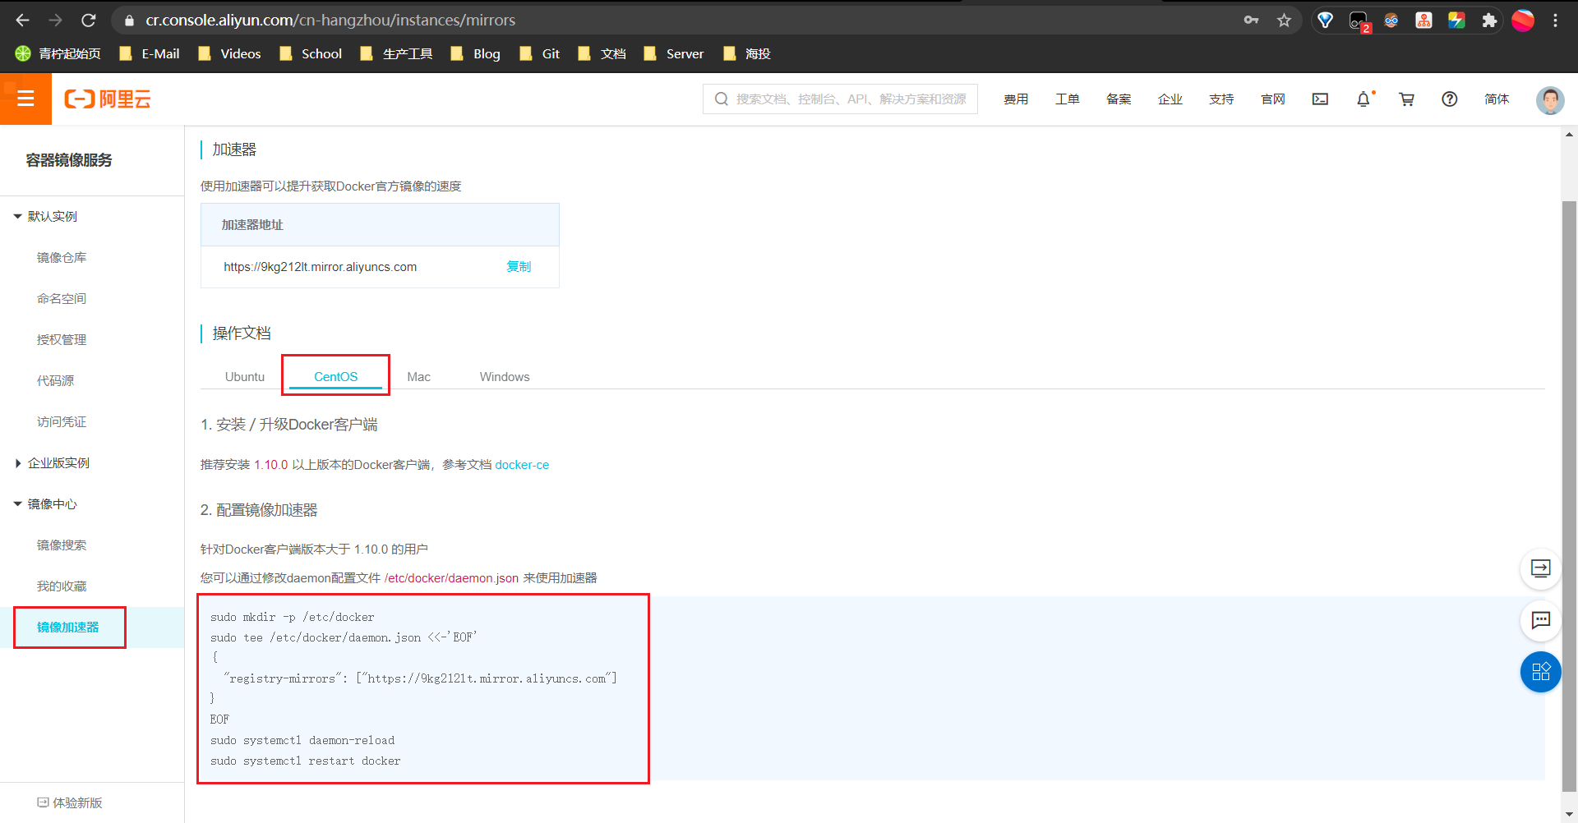
Task: Open the School bookmark folder
Action: pyautogui.click(x=311, y=53)
